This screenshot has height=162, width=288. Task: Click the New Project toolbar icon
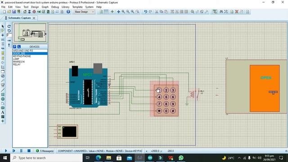click(4, 12)
